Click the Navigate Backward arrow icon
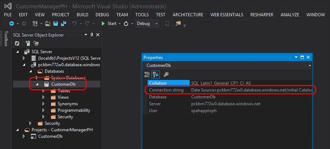The width and height of the screenshot is (330, 149). tap(12, 24)
